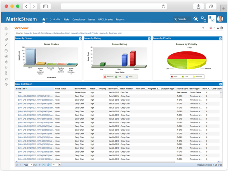Click the horizontal scrollbar of issue list

coord(96,162)
